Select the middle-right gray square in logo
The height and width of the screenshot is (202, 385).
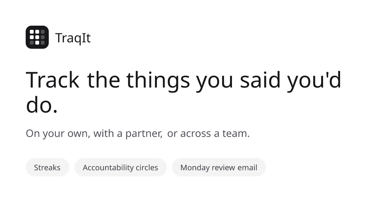pos(43,37)
